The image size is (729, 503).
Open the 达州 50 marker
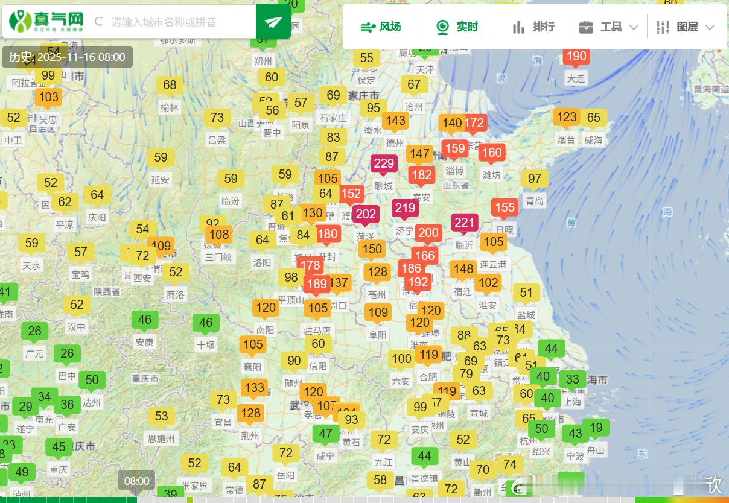pyautogui.click(x=92, y=381)
